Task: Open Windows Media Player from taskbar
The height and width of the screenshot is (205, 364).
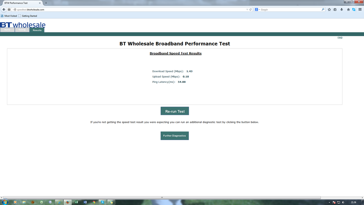Action: click(x=15, y=202)
